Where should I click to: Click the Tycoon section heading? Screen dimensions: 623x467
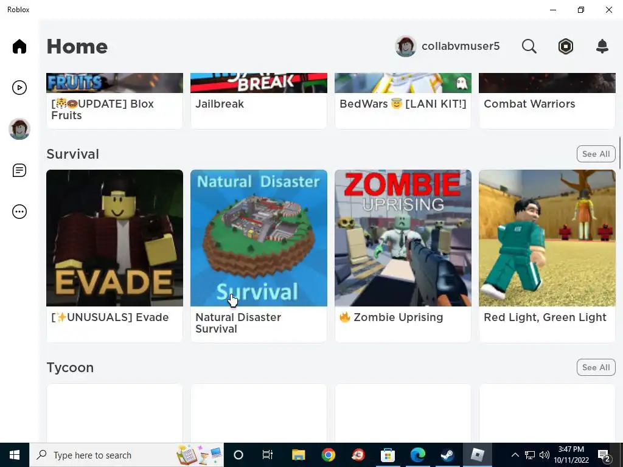tap(70, 368)
